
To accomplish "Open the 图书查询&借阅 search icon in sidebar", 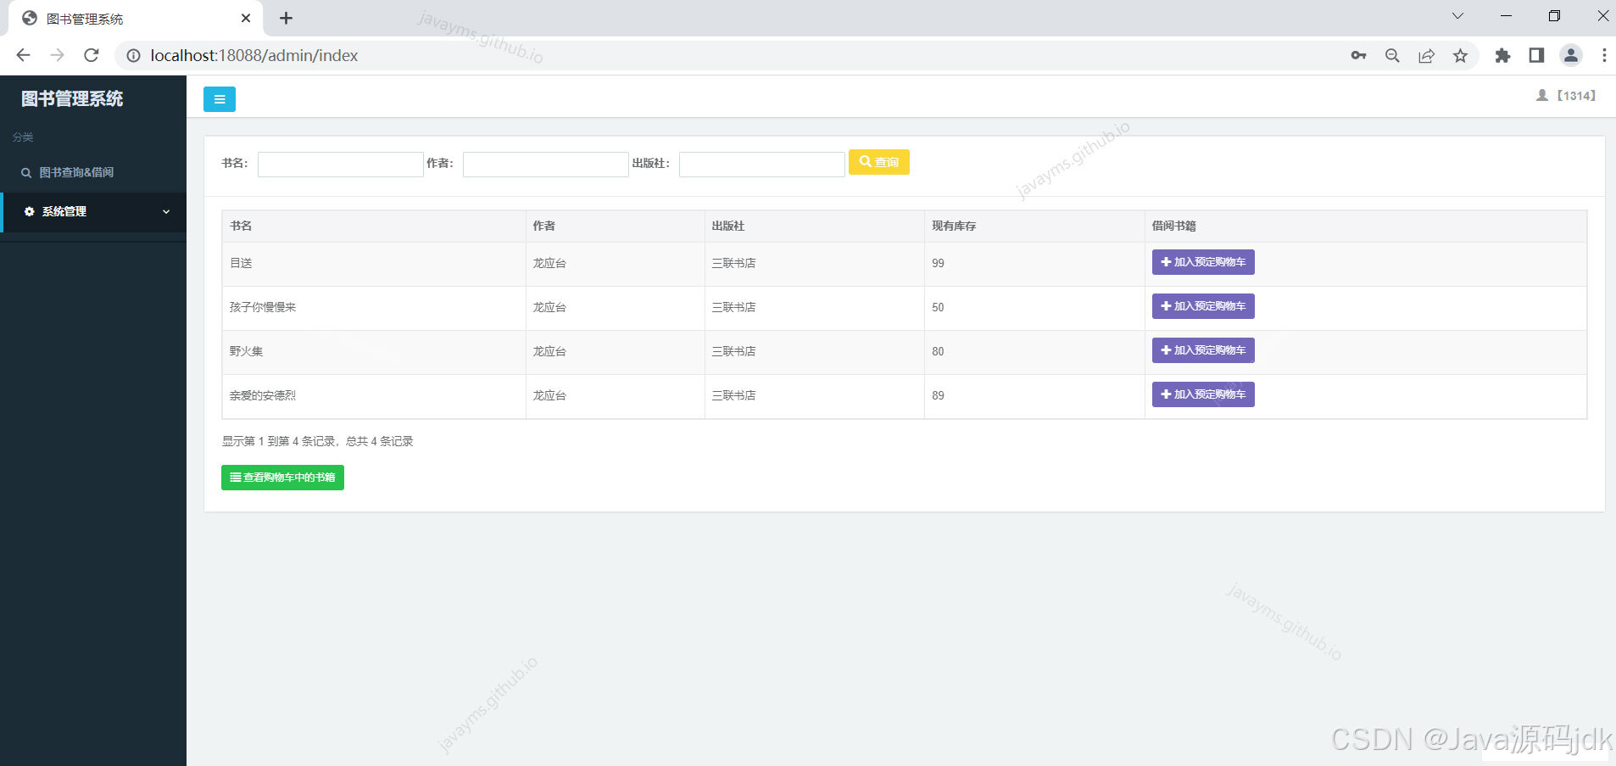I will click(x=26, y=172).
